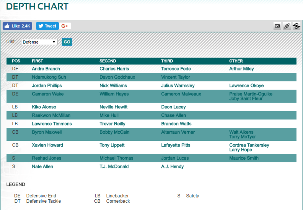Open the Unit dropdown showing Defense
Image resolution: width=303 pixels, height=210 pixels.
click(x=39, y=42)
